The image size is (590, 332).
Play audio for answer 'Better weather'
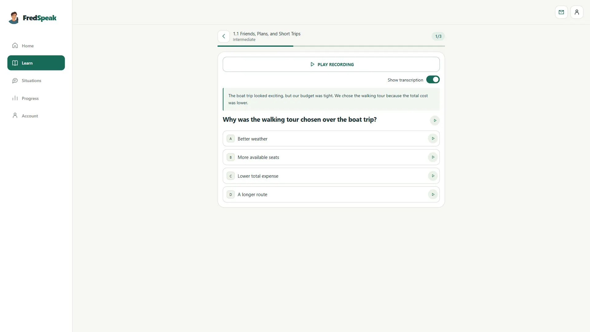[x=433, y=139]
